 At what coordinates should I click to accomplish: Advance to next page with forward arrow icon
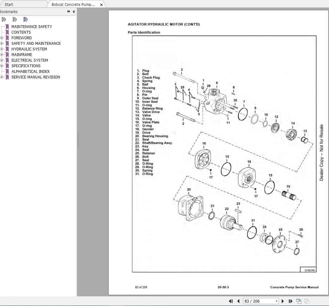[x=283, y=301]
